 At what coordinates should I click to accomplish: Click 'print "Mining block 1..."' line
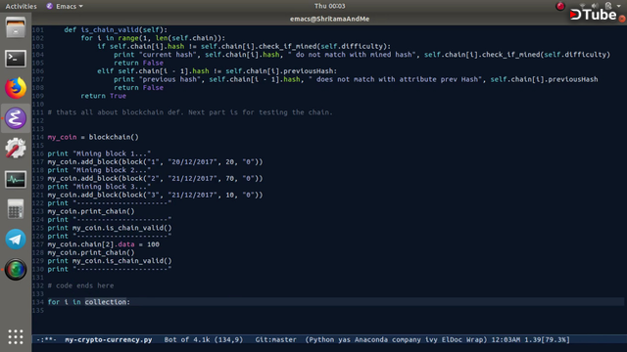99,154
